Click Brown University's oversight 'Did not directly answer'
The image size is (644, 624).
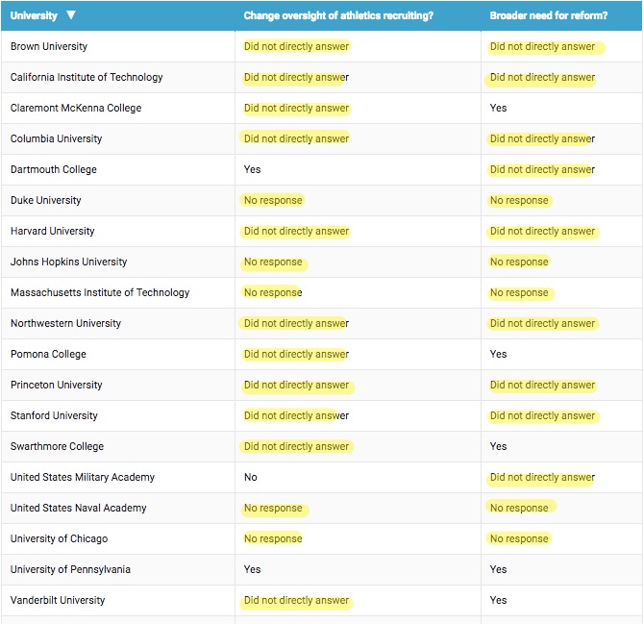[x=296, y=46]
